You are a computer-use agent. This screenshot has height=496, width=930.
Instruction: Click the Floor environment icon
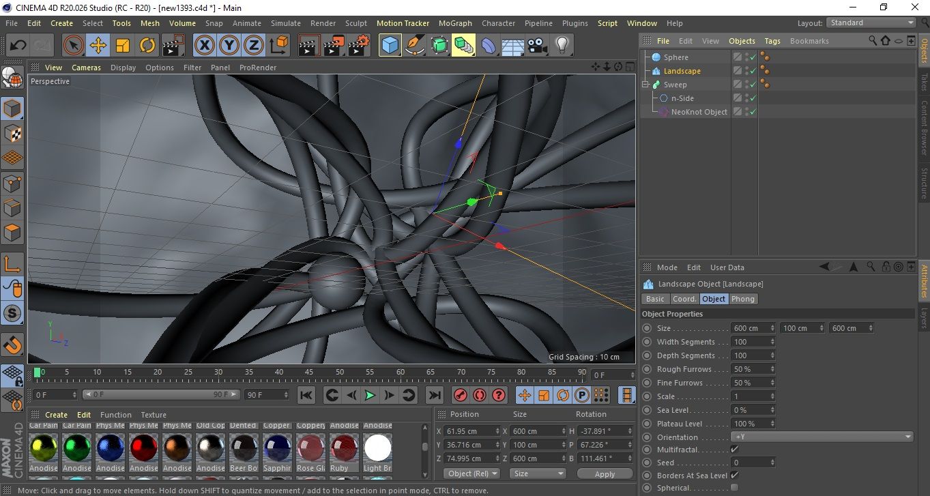(x=513, y=46)
